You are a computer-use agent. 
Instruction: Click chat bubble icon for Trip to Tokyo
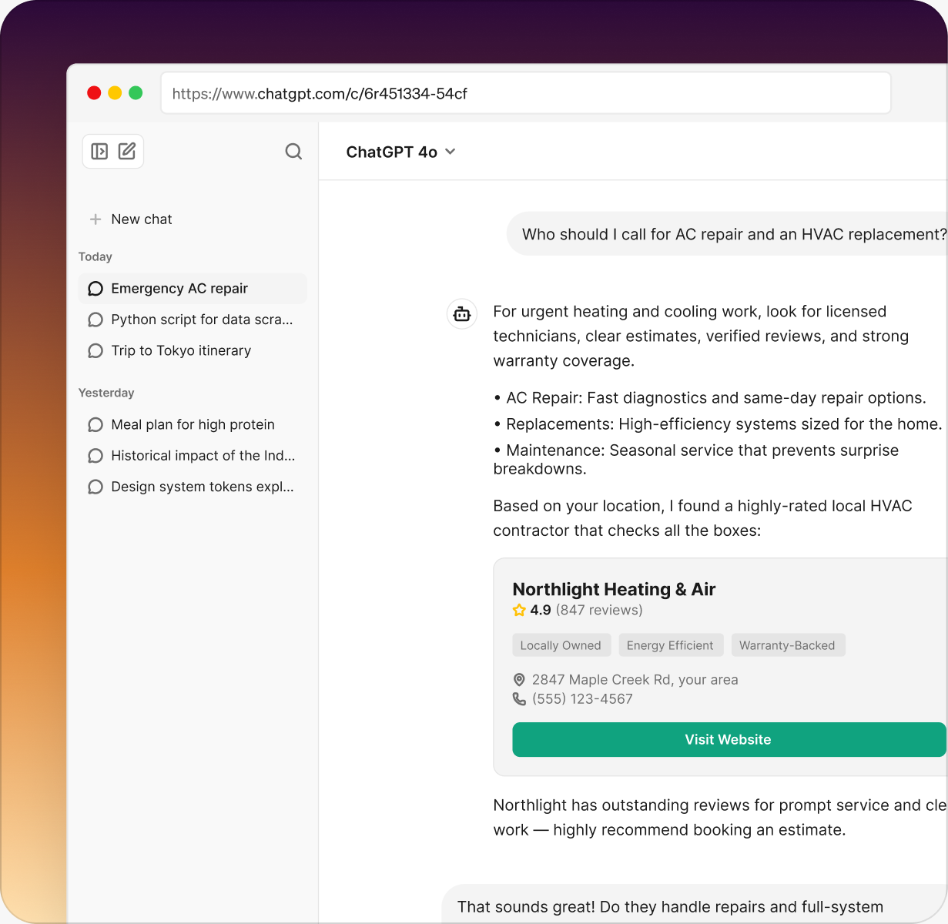click(95, 351)
